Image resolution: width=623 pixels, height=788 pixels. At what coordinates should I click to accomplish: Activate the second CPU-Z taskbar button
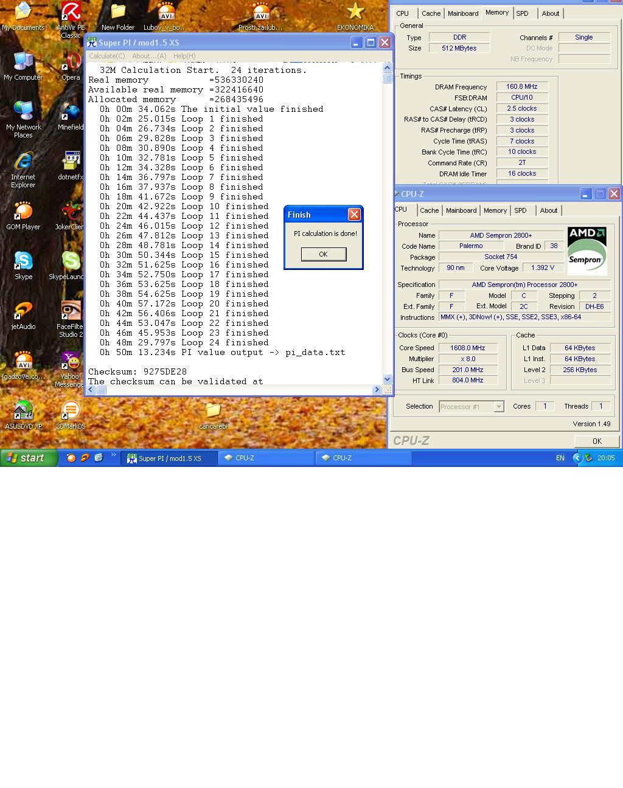[364, 458]
